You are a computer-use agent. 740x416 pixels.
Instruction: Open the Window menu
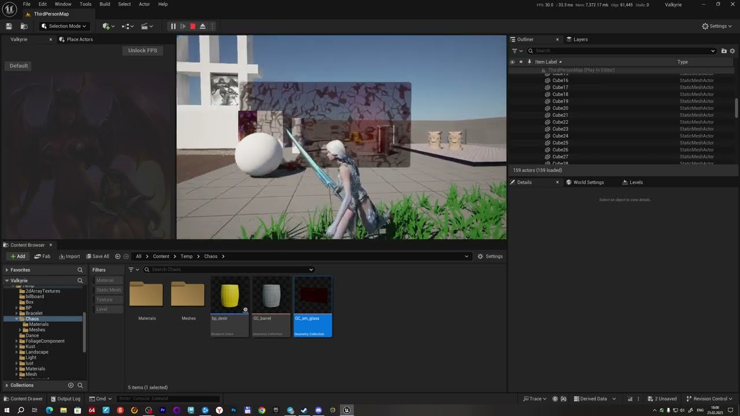(x=63, y=4)
